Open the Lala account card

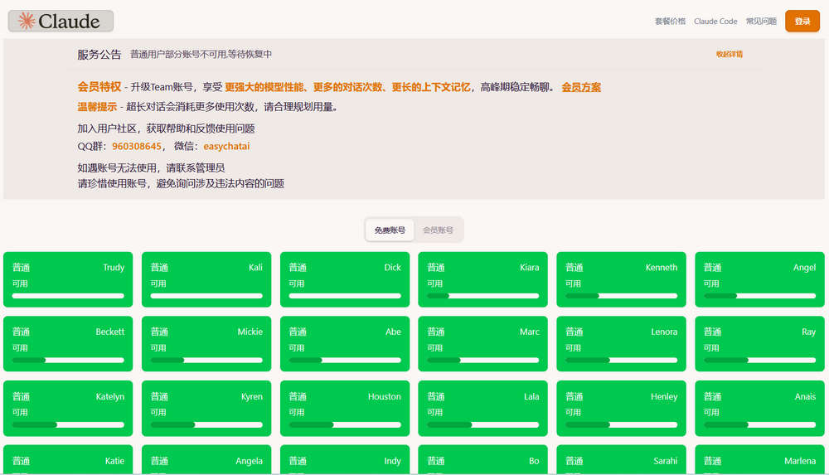482,409
